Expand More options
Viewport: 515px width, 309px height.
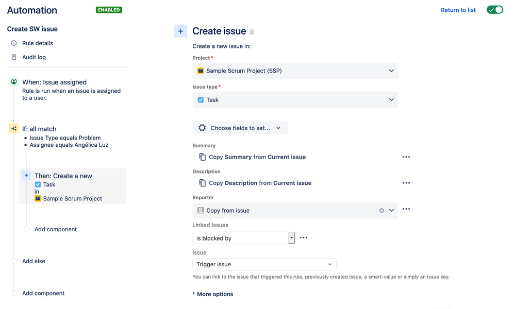213,294
